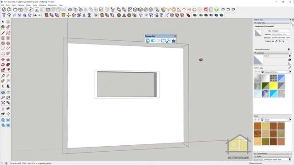The image size is (294, 165).
Task: Click the funnel filter icon in second toolbar
Action: click(x=4, y=15)
